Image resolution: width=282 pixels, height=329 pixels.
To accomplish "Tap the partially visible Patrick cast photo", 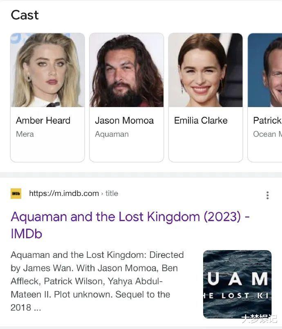I will point(265,70).
